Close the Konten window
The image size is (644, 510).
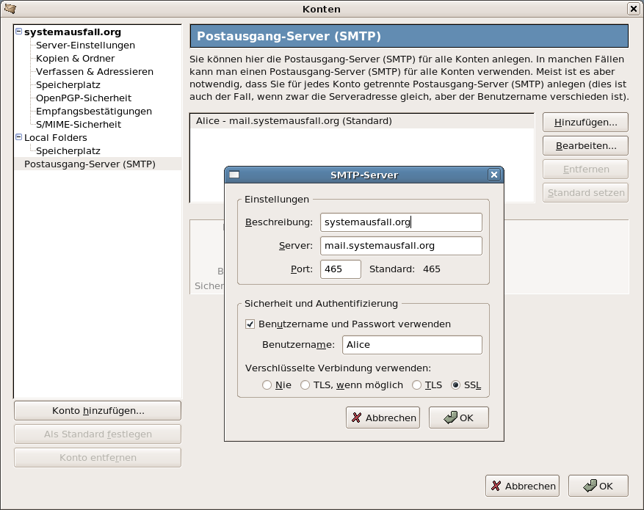point(633,9)
